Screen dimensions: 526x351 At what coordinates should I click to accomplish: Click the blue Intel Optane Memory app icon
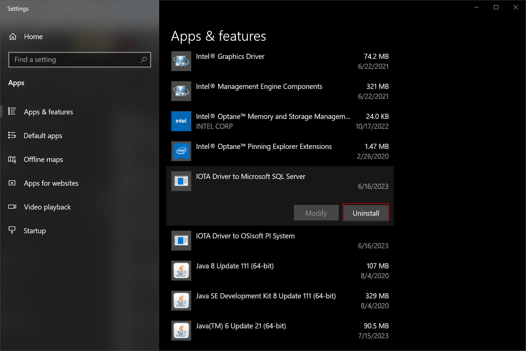(x=181, y=121)
